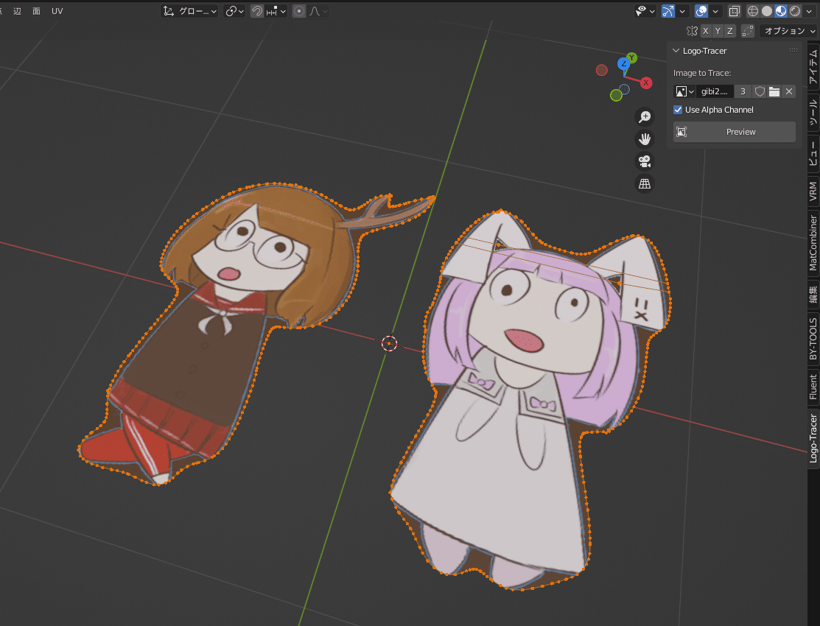
Task: Click the negative X axis gizmo circle
Action: 602,70
